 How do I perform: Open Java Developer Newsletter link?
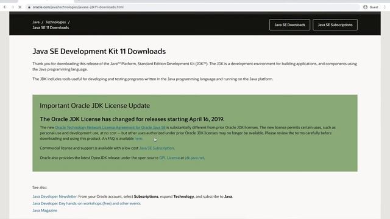point(55,196)
